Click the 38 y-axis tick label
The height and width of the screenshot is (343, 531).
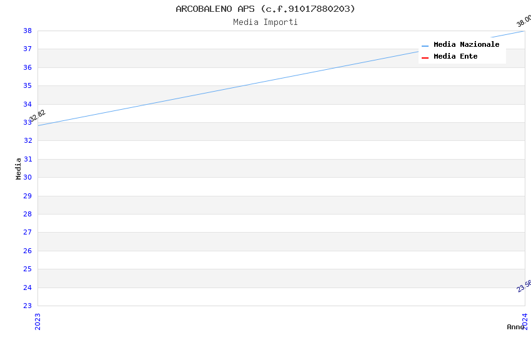pyautogui.click(x=27, y=31)
